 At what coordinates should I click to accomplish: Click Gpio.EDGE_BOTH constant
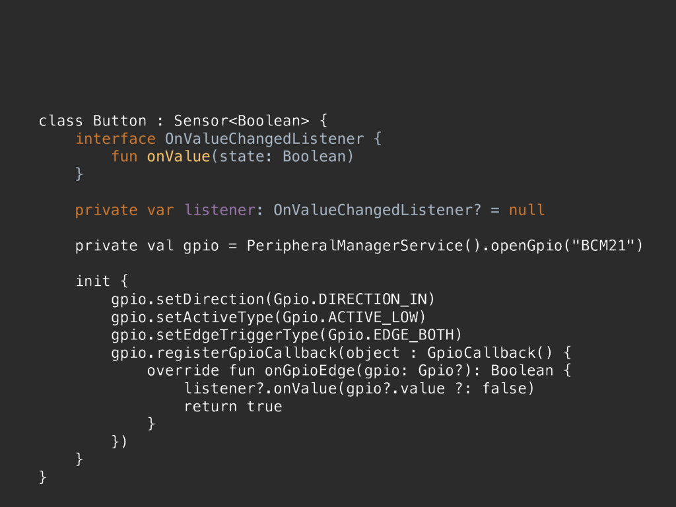tap(391, 335)
